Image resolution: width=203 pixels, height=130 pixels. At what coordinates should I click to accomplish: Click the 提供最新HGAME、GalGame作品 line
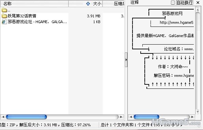(165, 36)
